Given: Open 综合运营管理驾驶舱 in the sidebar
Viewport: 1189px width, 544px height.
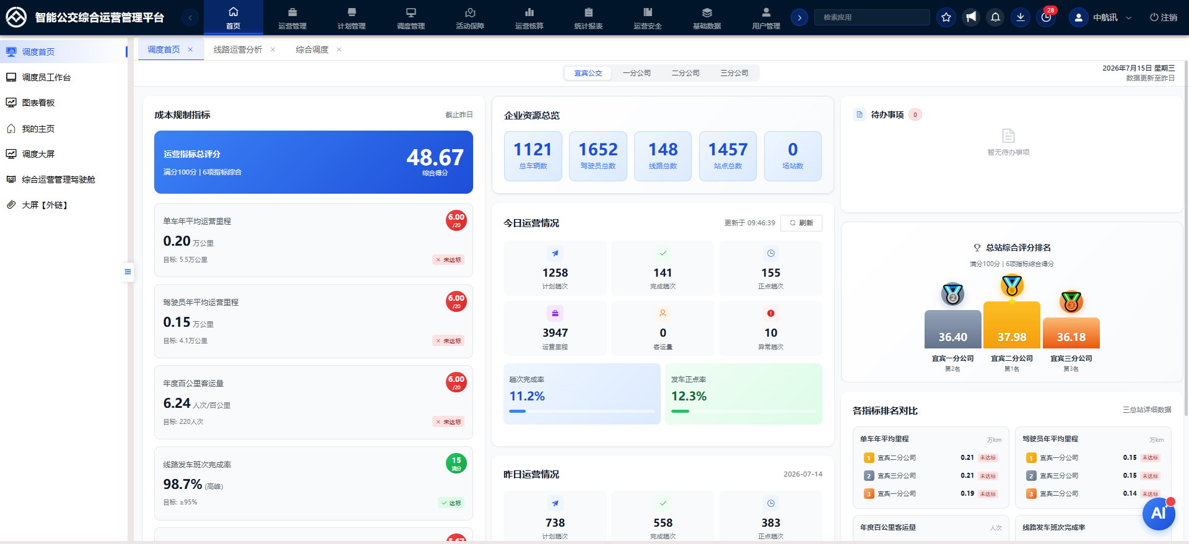Looking at the screenshot, I should [x=64, y=179].
